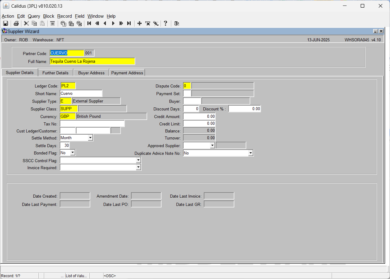The image size is (390, 279).
Task: Click the Save icon in toolbar
Action: (x=6, y=24)
